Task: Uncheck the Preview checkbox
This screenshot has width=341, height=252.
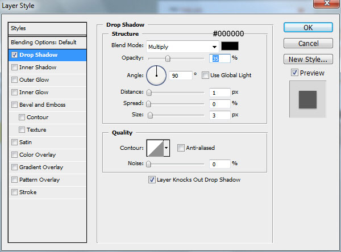Action: coord(294,73)
